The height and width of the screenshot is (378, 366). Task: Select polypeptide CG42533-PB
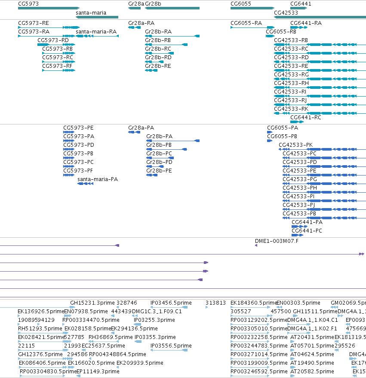pos(324,218)
